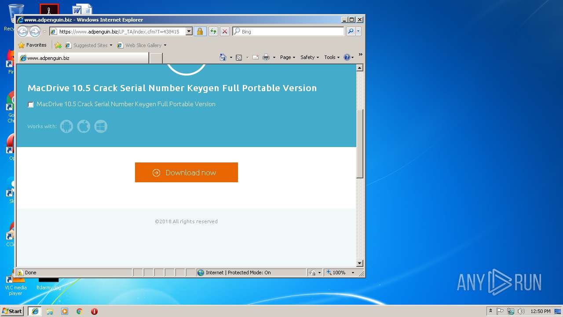Click the Add to Favorites bar icon

pos(58,45)
